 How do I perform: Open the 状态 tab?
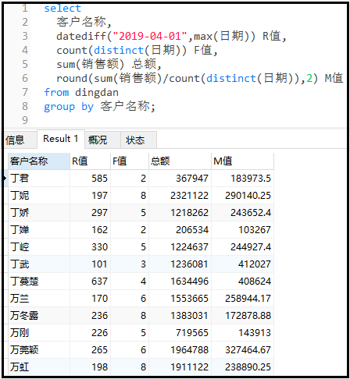pos(138,140)
